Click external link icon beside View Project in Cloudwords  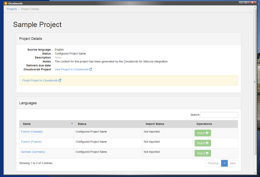click(x=91, y=69)
